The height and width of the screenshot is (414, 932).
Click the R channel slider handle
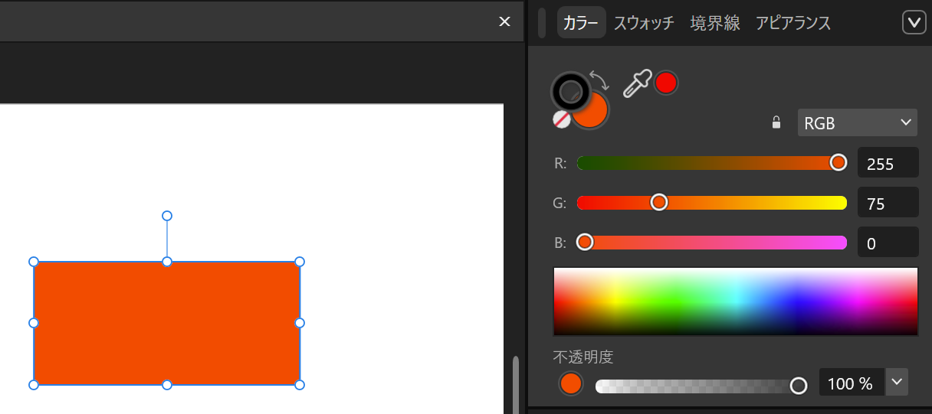838,162
